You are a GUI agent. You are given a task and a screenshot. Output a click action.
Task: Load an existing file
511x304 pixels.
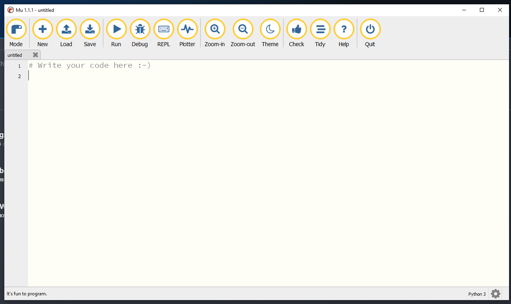[x=66, y=29]
